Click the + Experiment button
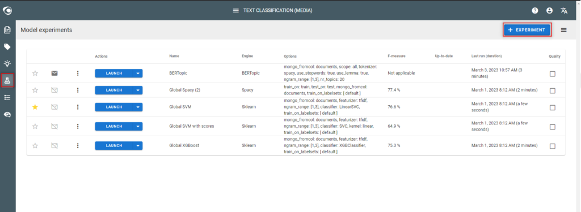 tap(527, 30)
